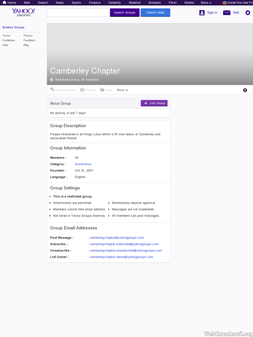
Task: Click the Join Group button
Action: pyautogui.click(x=154, y=103)
